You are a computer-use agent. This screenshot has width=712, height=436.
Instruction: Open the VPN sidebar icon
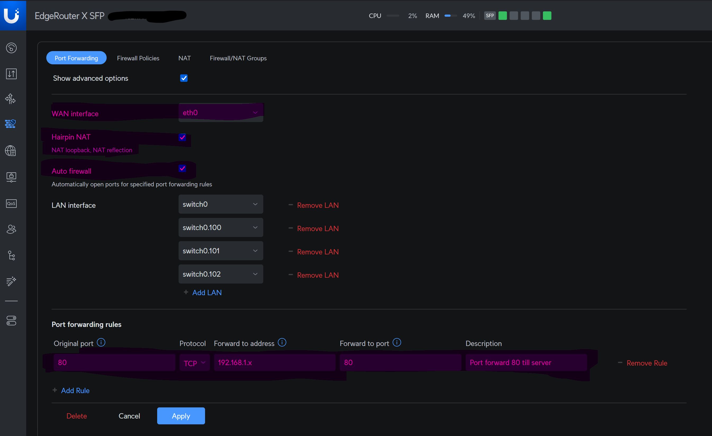11,177
